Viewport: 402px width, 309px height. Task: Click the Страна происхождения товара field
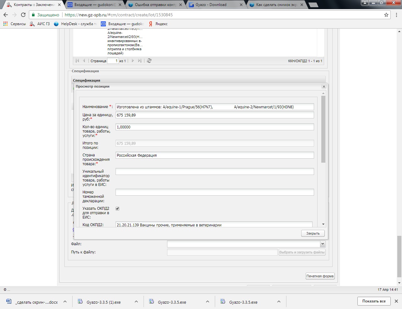pos(215,155)
